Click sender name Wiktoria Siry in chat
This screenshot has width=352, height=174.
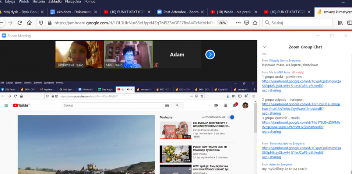pyautogui.click(x=277, y=60)
